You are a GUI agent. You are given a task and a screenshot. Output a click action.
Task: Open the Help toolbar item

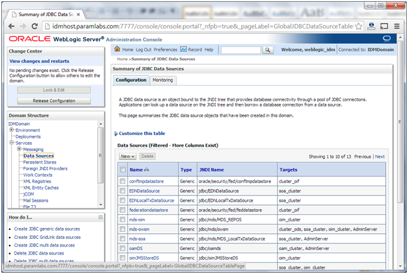click(x=209, y=49)
